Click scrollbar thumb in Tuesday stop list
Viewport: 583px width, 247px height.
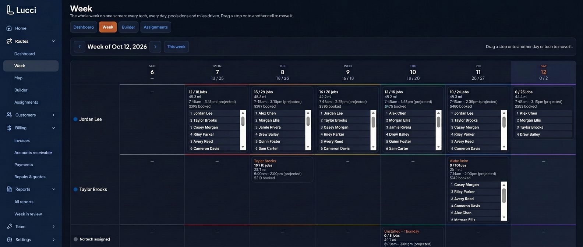[308, 121]
